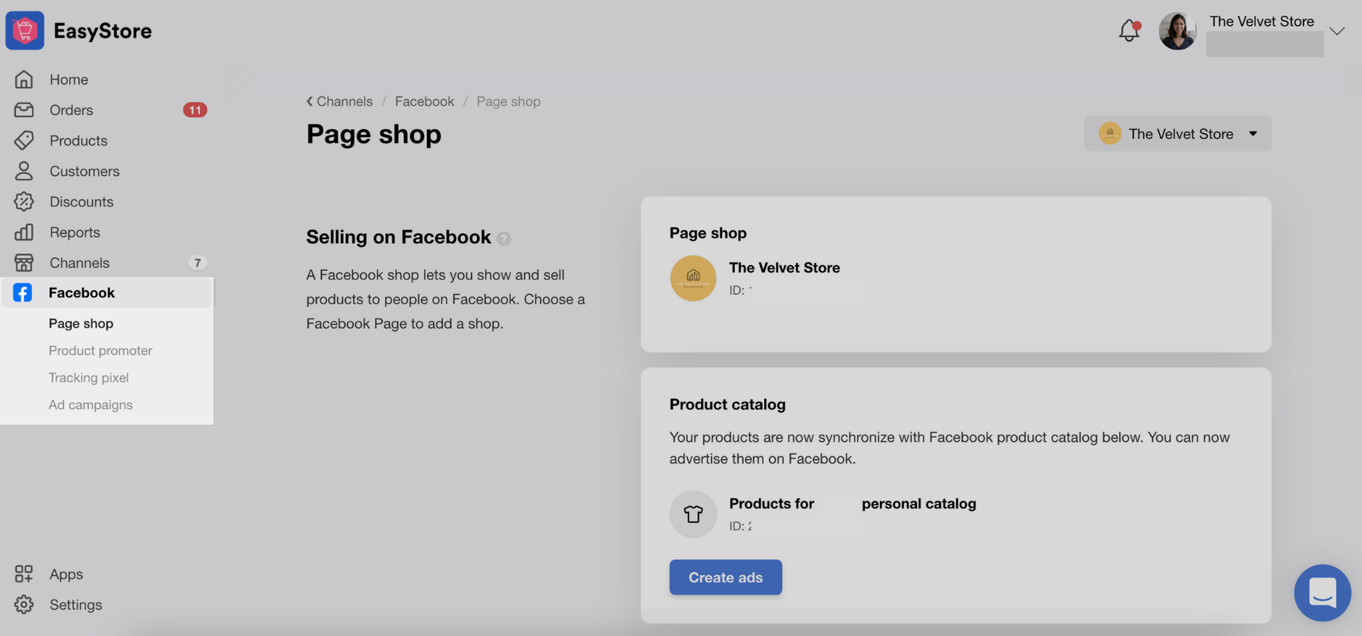
Task: Click the Home house icon
Action: tap(24, 79)
